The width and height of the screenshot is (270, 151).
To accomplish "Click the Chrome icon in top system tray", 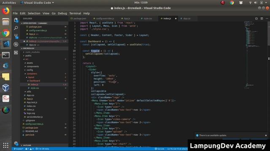I will (232, 3).
